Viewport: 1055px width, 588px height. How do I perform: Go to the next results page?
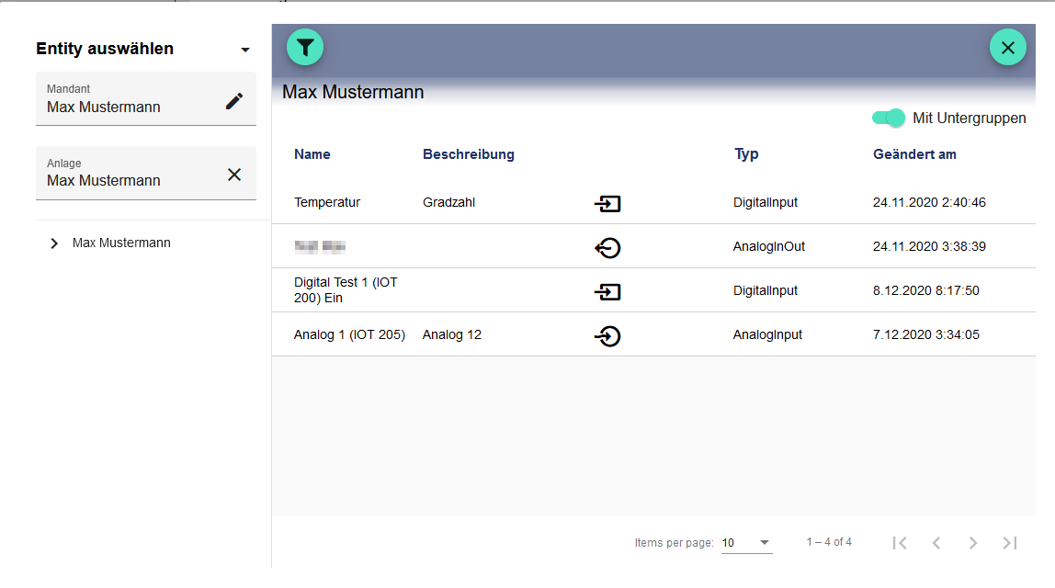pos(972,542)
